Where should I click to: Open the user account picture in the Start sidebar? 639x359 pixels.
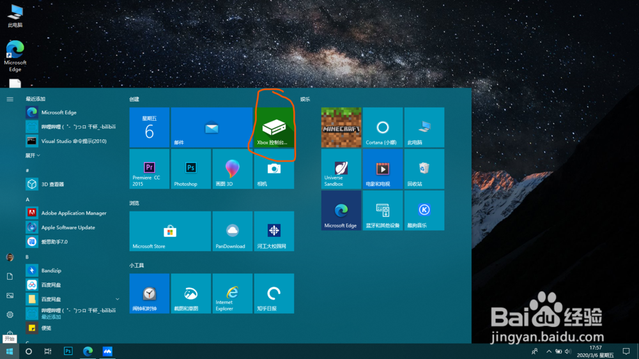[10, 257]
